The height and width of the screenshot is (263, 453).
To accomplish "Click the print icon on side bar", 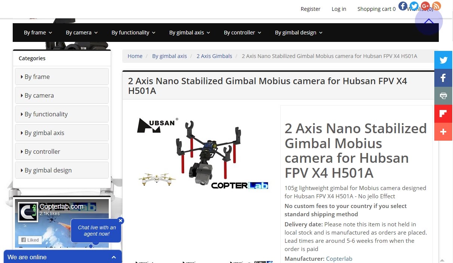I will click(x=443, y=96).
